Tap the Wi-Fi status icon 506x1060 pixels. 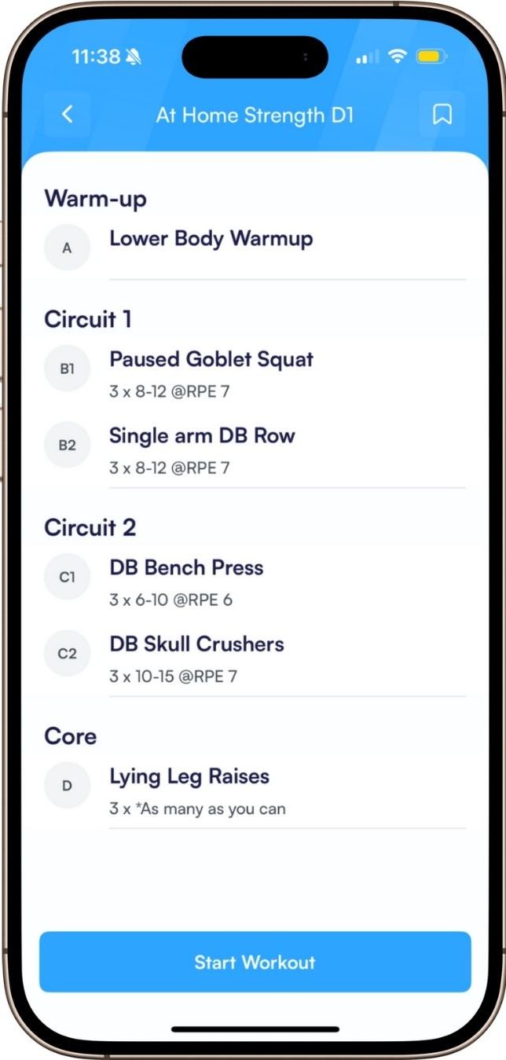pyautogui.click(x=398, y=57)
